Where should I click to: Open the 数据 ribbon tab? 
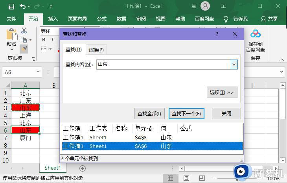coord(121,18)
